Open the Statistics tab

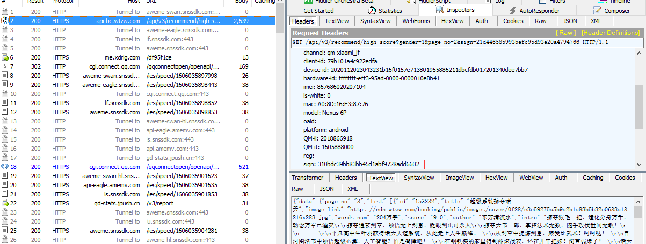[385, 10]
